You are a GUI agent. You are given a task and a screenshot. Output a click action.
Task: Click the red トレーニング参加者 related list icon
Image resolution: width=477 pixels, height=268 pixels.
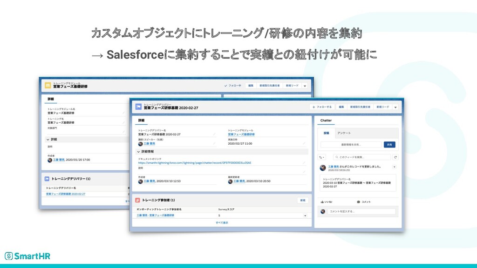click(137, 200)
